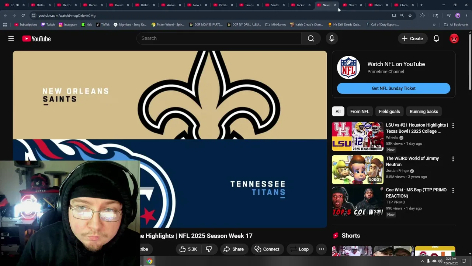Open the media control icon in Chrome toolbar
Image resolution: width=472 pixels, height=266 pixels.
coord(449,16)
